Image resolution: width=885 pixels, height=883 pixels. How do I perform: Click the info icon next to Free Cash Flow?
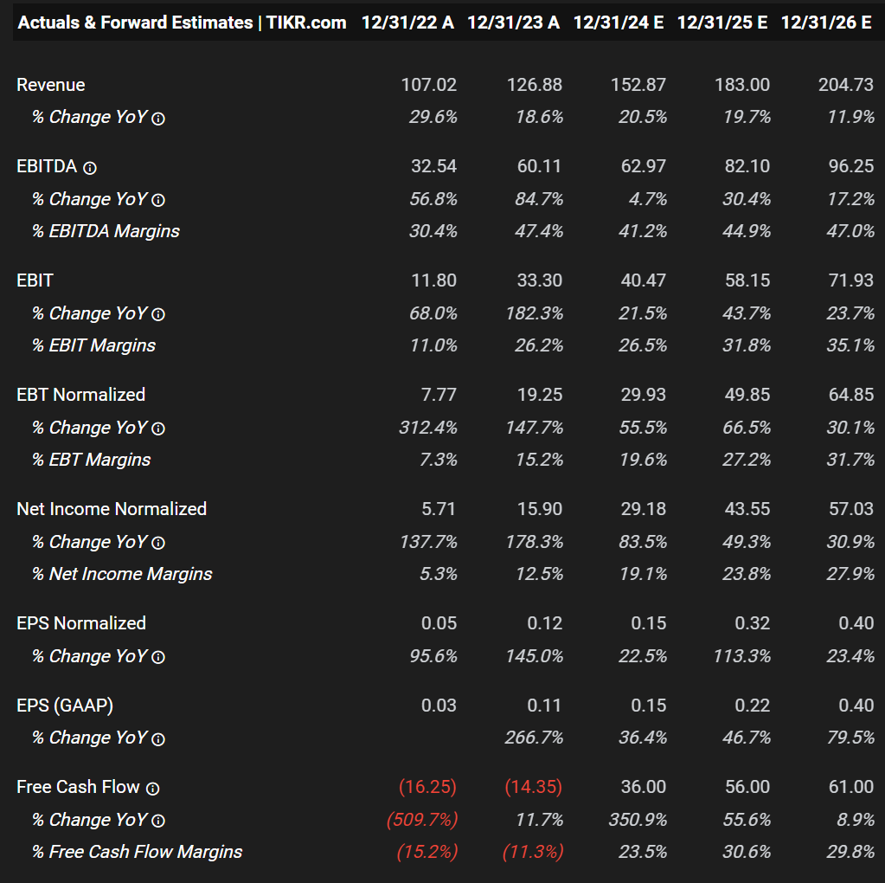(152, 789)
